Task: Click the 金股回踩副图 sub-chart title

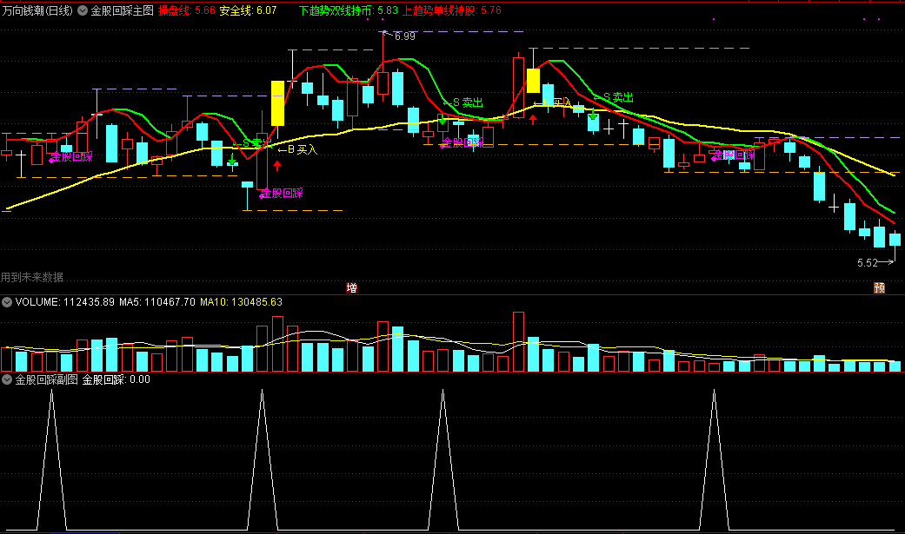Action: click(x=46, y=379)
